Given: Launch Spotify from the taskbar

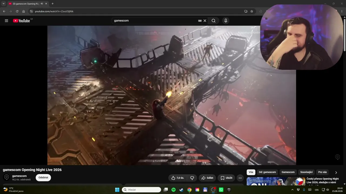Looking at the screenshot, I should (174, 190).
